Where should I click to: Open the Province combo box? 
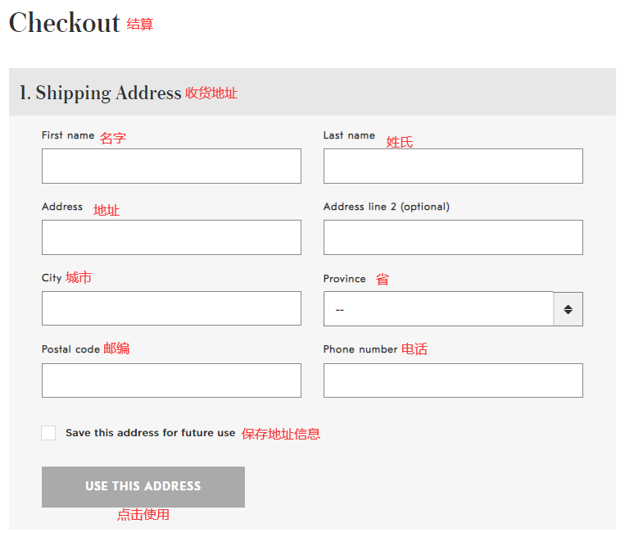[438, 309]
